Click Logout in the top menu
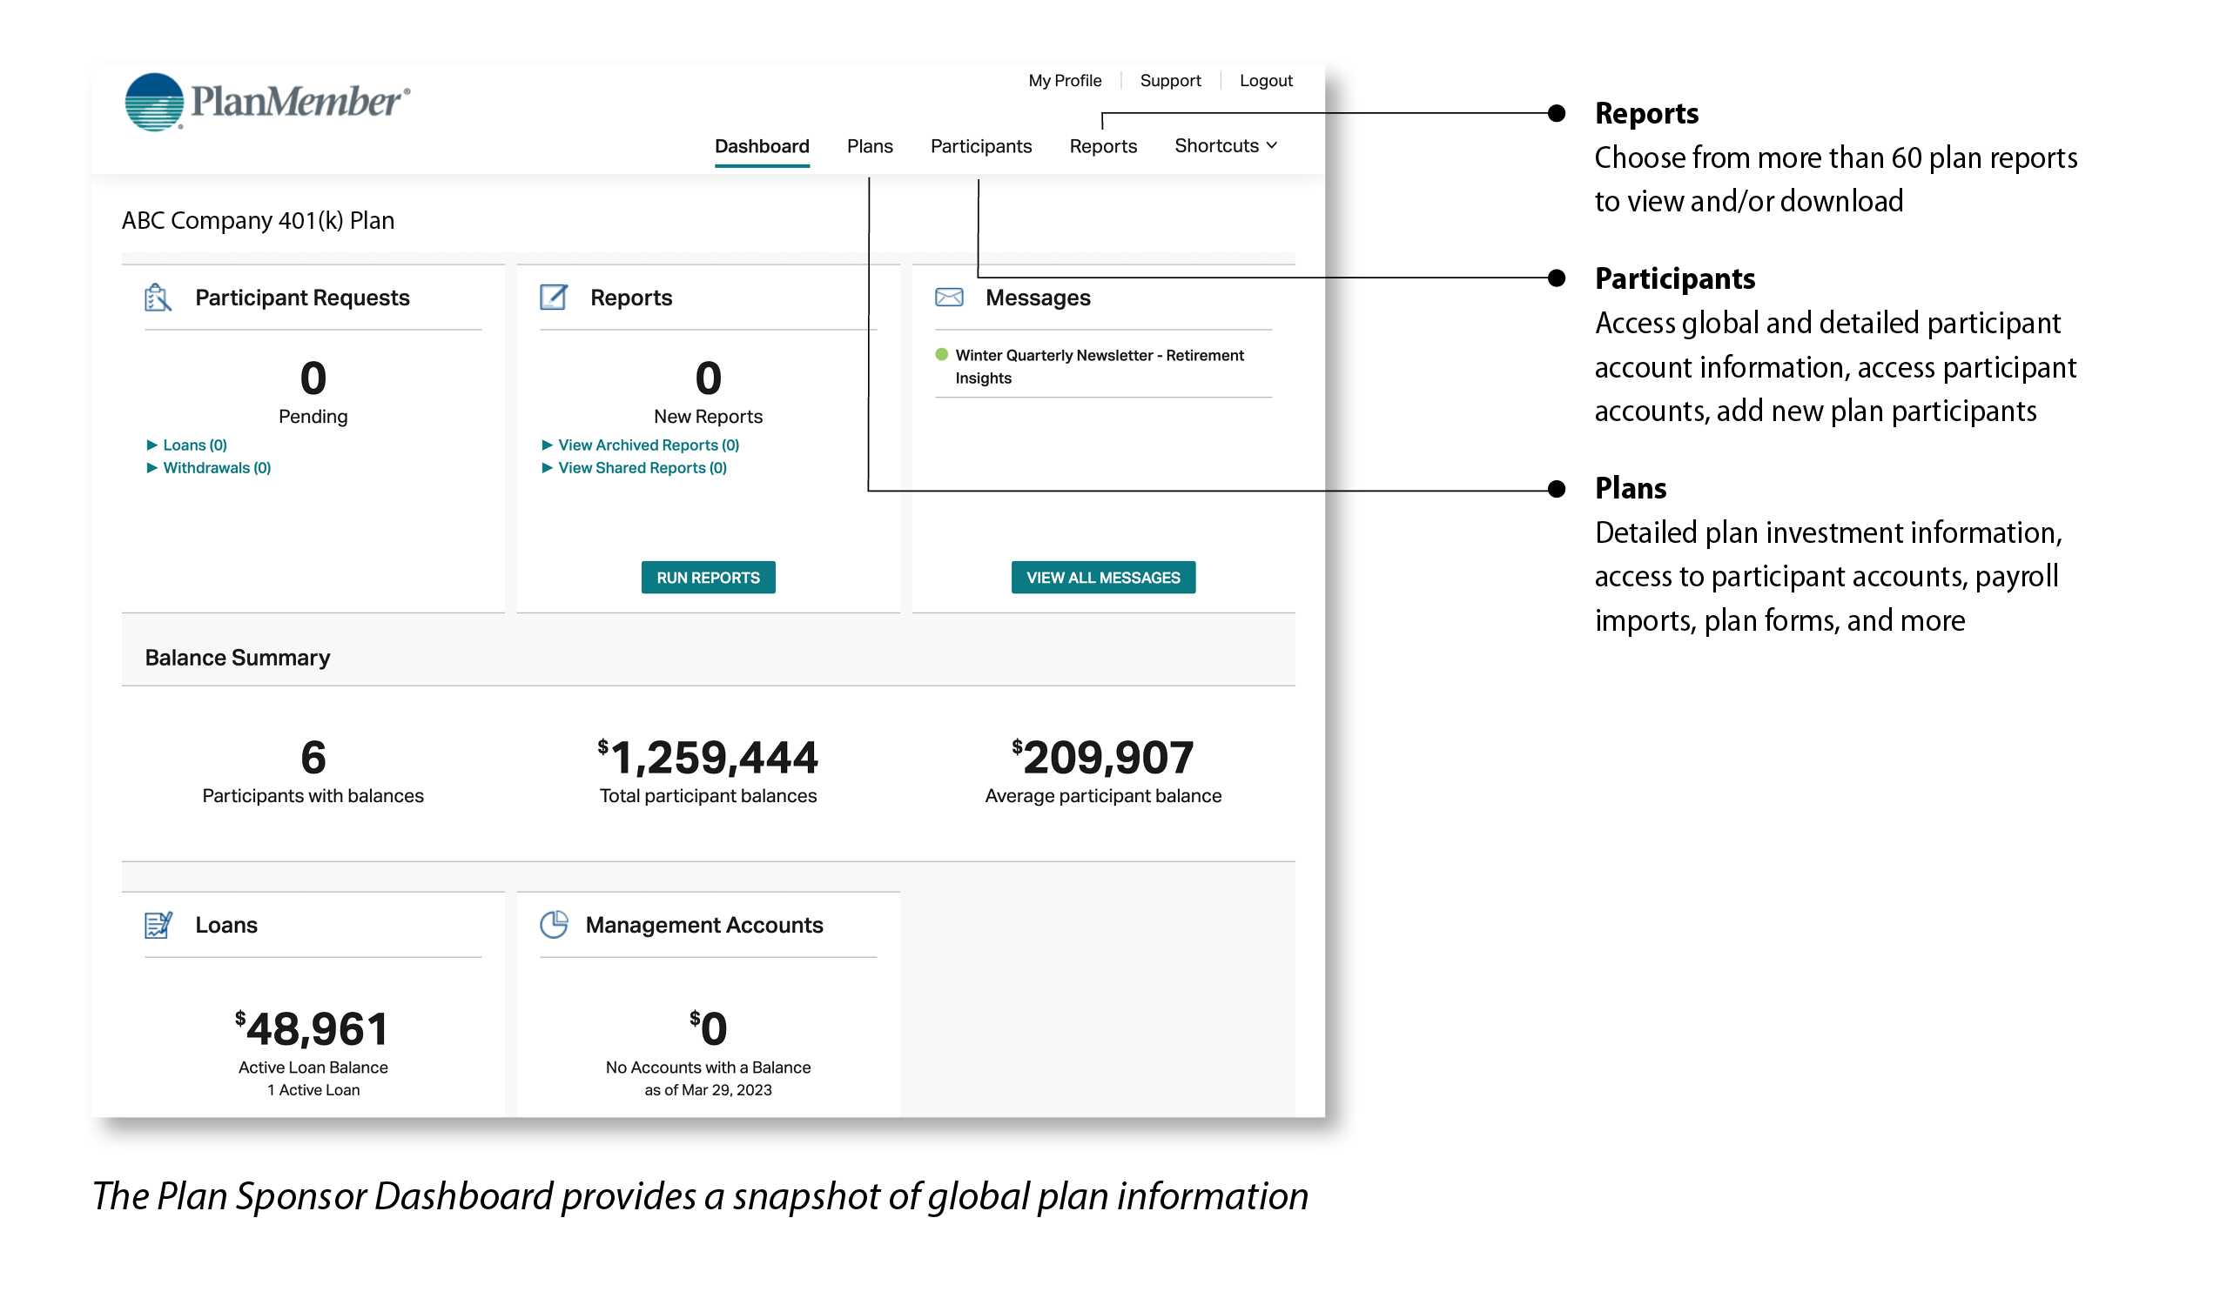Screen dimensions: 2220x1305 click(1266, 80)
